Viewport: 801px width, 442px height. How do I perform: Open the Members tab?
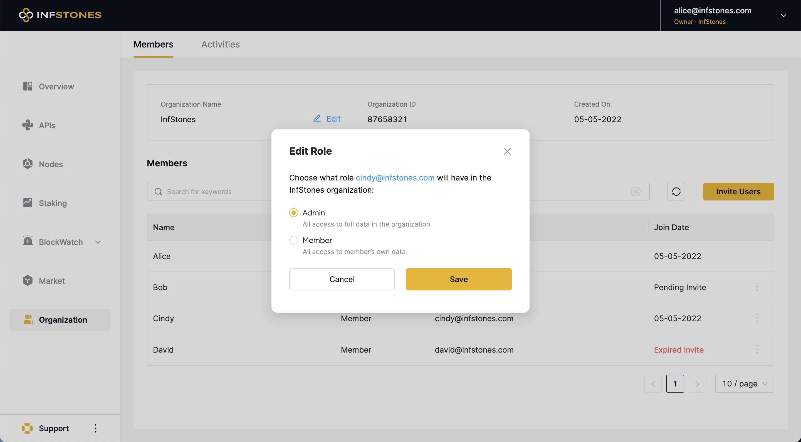(153, 44)
